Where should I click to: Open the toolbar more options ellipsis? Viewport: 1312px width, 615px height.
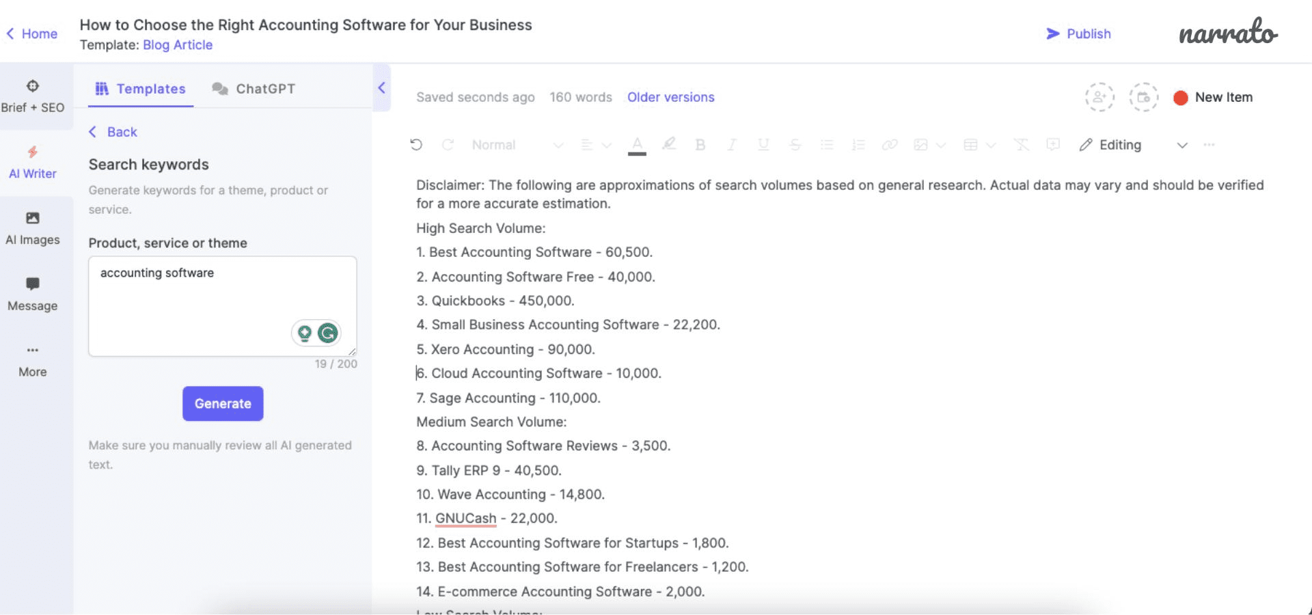pyautogui.click(x=1209, y=145)
